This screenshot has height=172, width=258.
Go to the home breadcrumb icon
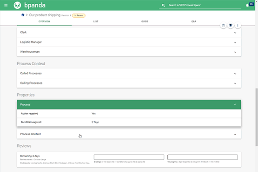tap(23, 15)
